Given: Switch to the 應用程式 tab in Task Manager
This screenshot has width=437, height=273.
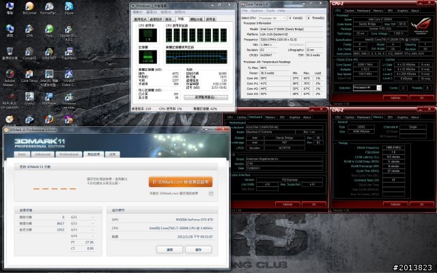Looking at the screenshot, I should (140, 19).
